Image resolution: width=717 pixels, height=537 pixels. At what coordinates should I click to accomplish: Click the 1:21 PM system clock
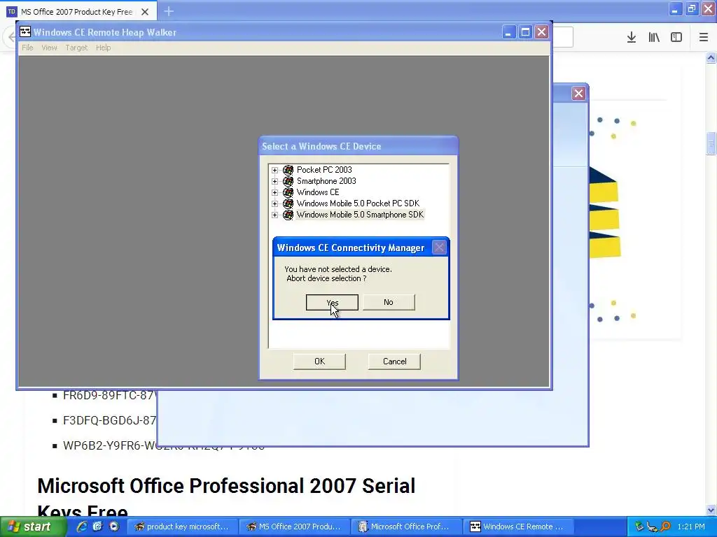pyautogui.click(x=691, y=527)
